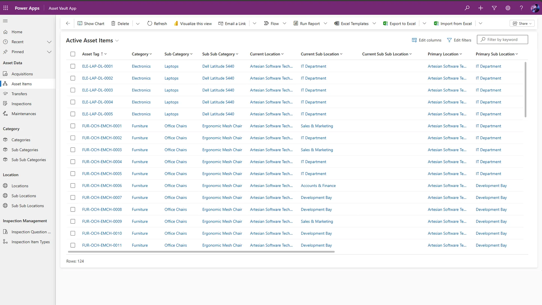Click the Refresh icon
542x305 pixels.
pyautogui.click(x=150, y=23)
